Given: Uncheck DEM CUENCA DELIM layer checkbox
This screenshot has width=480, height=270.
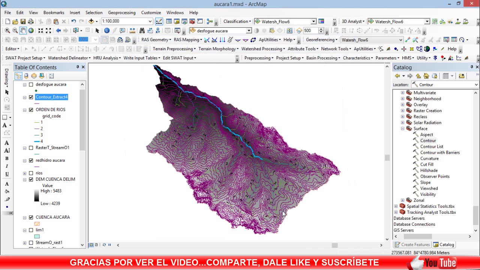Looking at the screenshot, I should tap(31, 180).
